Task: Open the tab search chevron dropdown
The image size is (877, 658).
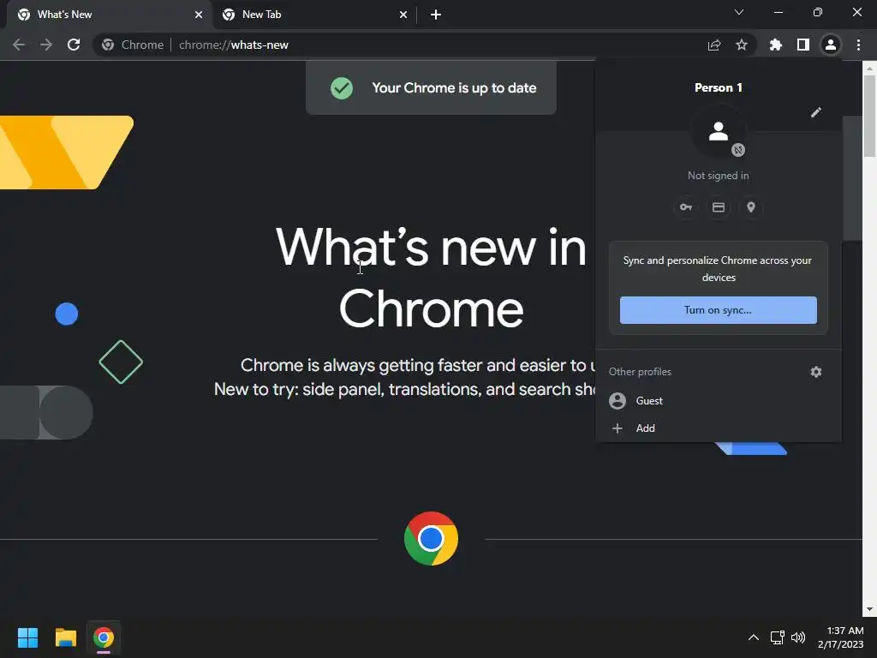Action: click(739, 12)
